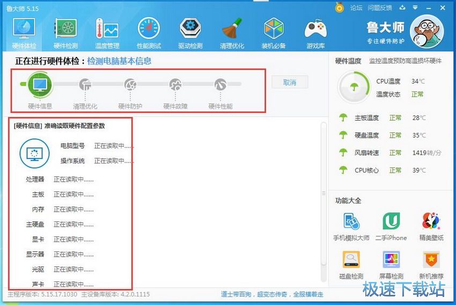Open the 游戏库 gamepad icon
Image resolution: width=456 pixels, height=305 pixels.
click(x=315, y=33)
